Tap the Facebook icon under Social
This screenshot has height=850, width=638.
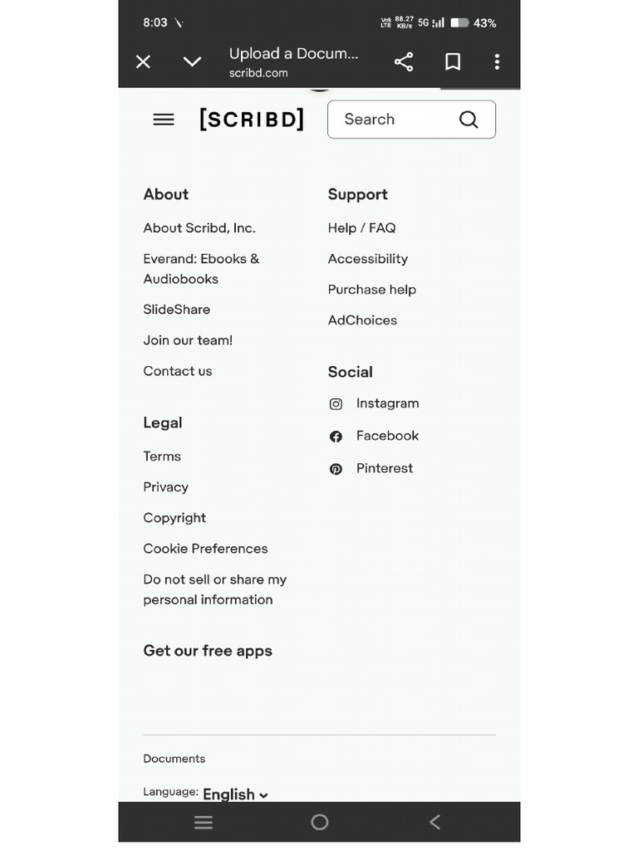(336, 437)
